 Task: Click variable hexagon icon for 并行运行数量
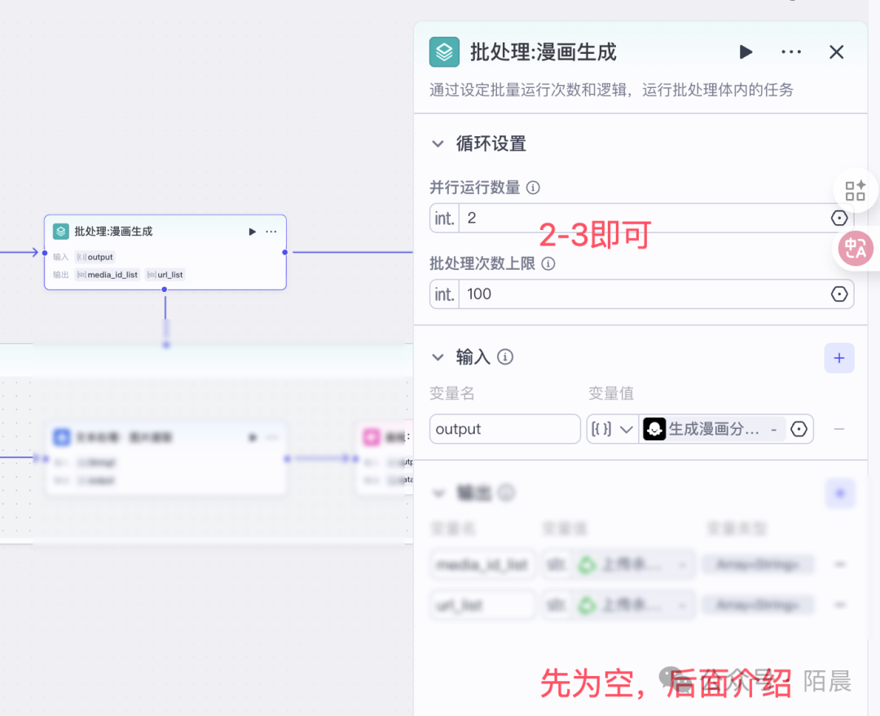point(838,219)
